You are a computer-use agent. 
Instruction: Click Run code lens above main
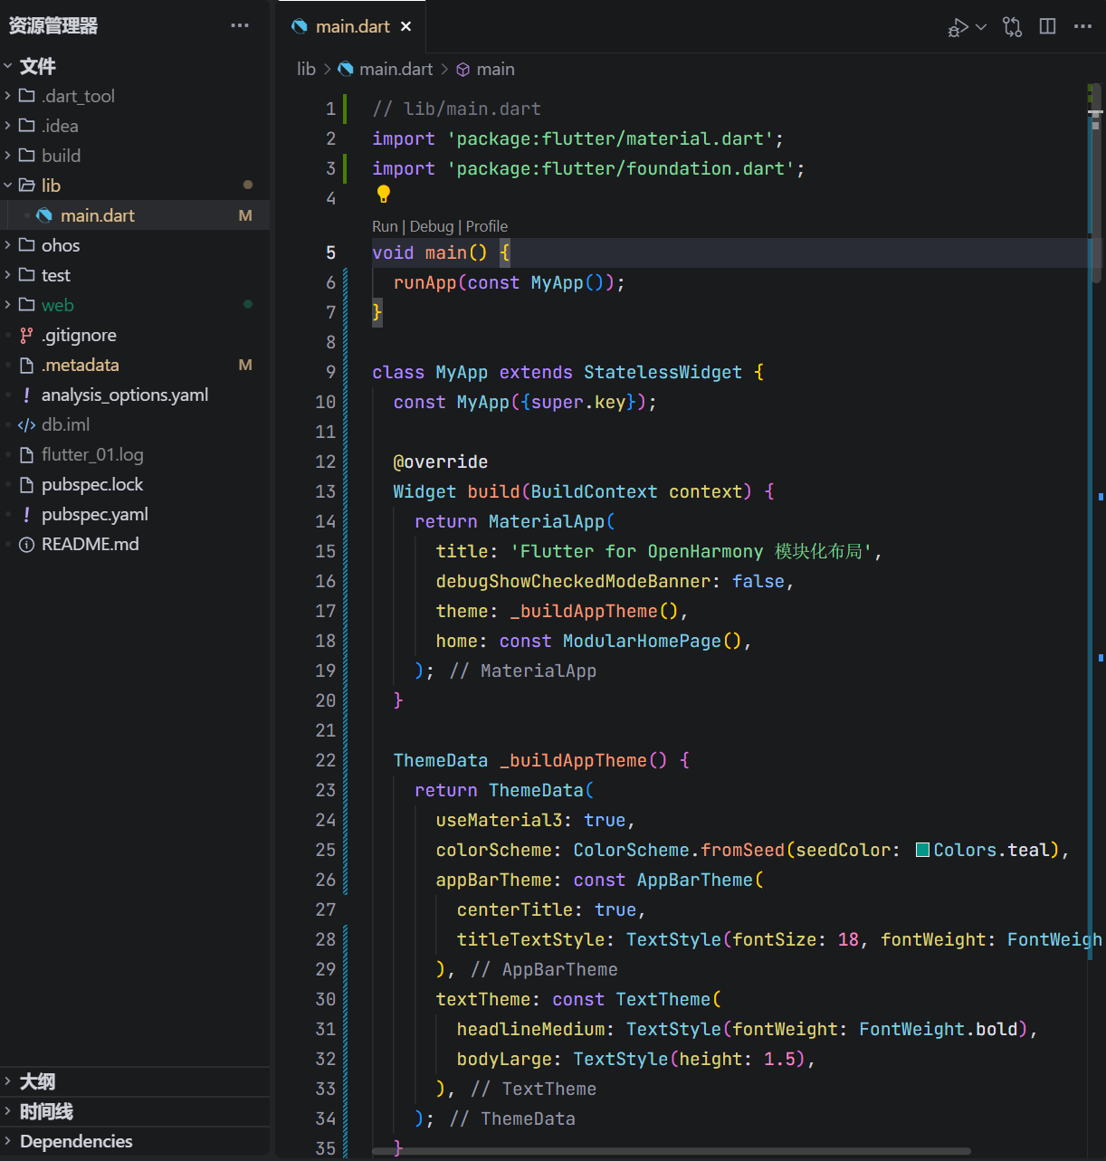[385, 226]
